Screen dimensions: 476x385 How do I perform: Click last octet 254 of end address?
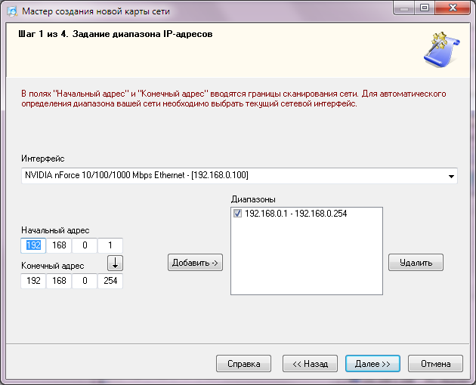110,281
